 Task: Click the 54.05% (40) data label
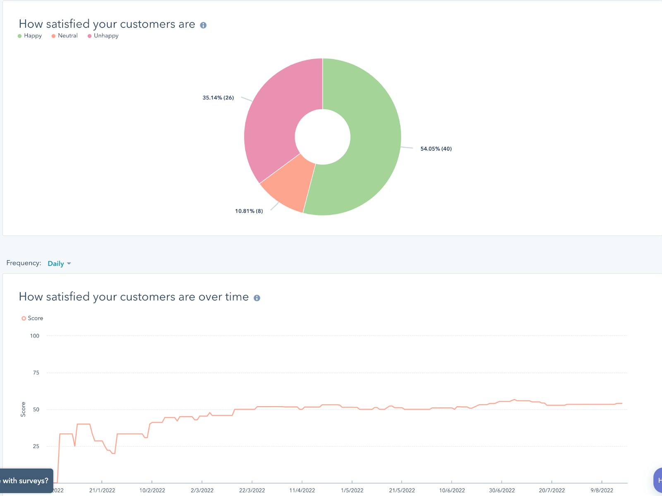(436, 149)
